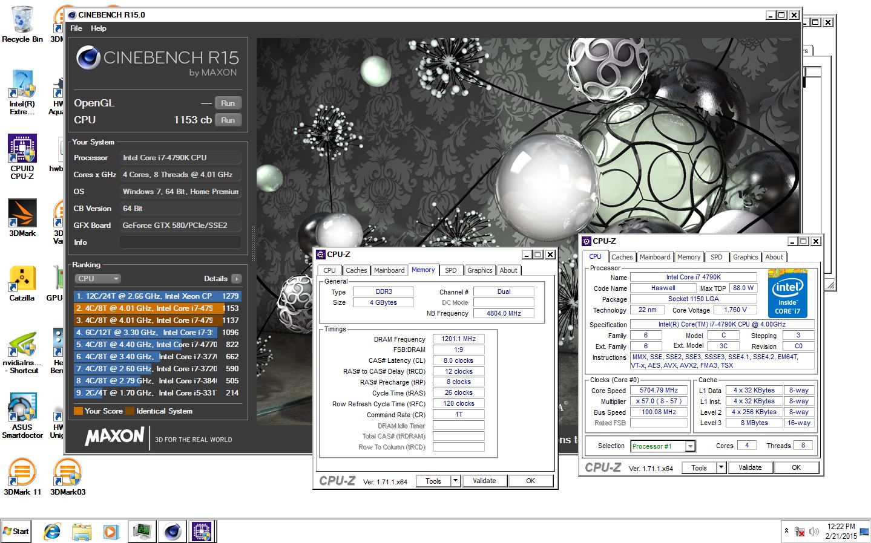Open the volume tray icon
This screenshot has height=543, width=871.
814,532
